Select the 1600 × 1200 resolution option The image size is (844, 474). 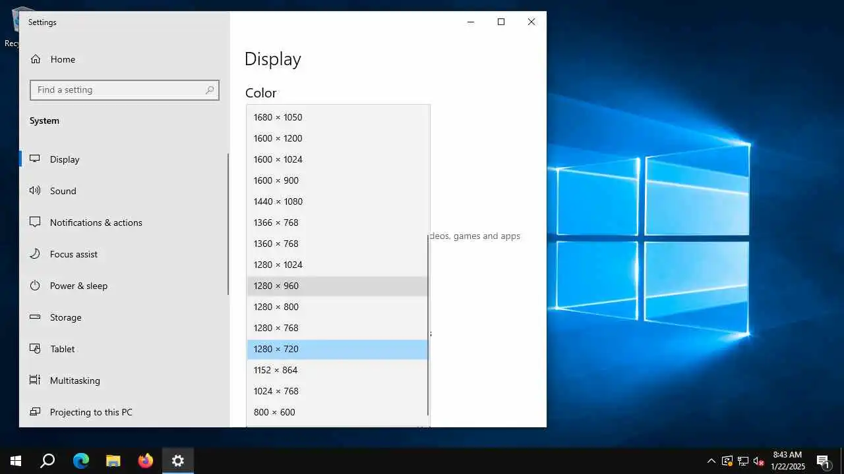[338, 138]
